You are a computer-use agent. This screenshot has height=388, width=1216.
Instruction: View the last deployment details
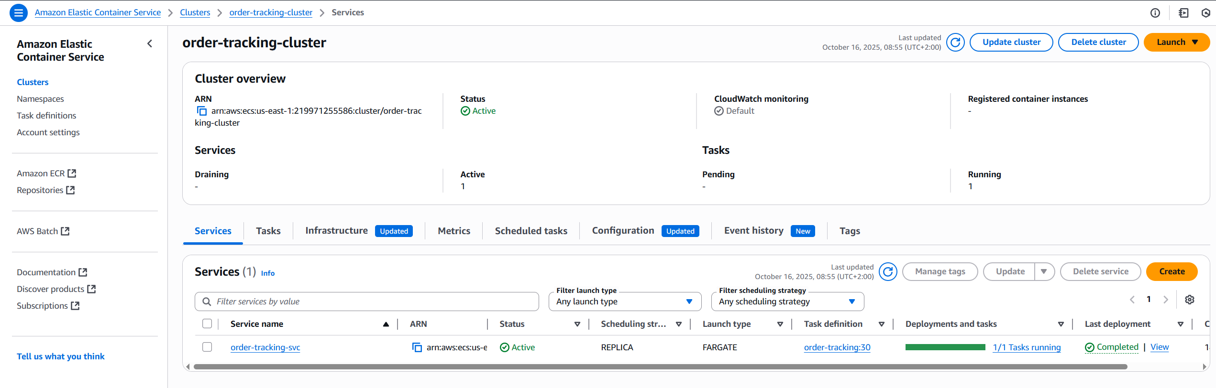click(x=1159, y=347)
